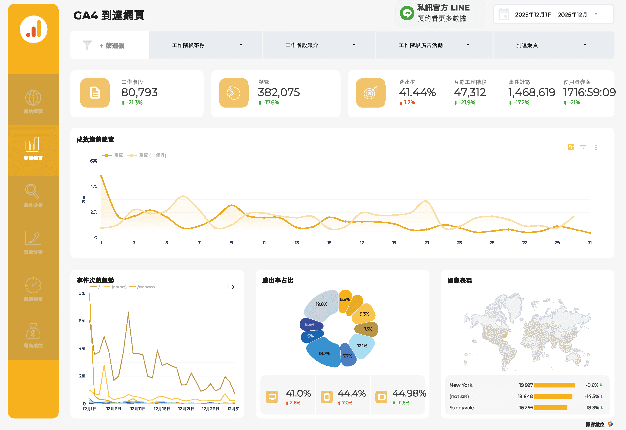This screenshot has width=626, height=430.
Task: Click the next legend page arrow
Action: click(233, 287)
